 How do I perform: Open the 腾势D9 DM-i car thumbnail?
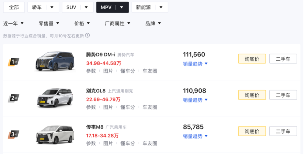[55, 61]
